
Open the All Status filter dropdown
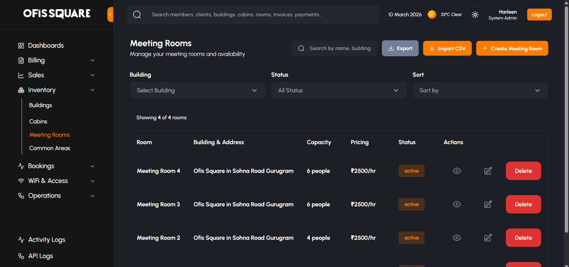339,90
